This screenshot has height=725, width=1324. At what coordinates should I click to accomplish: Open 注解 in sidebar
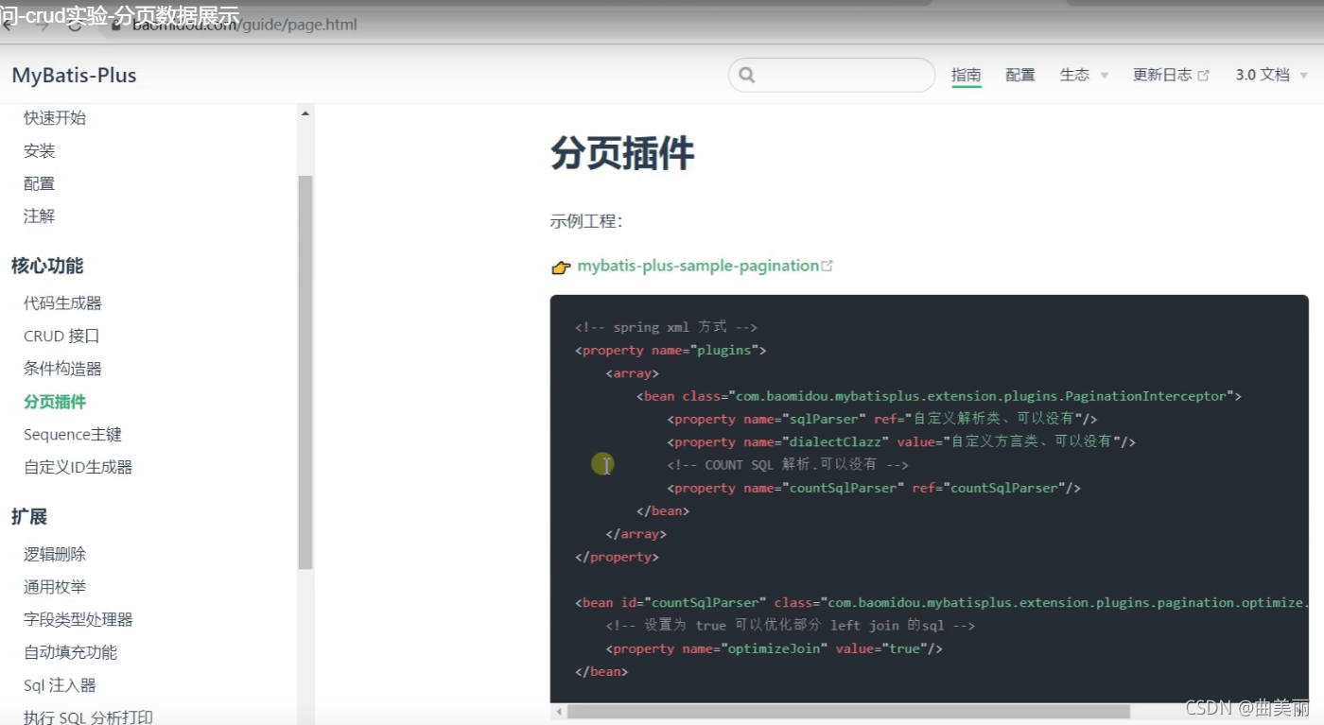pyautogui.click(x=40, y=216)
